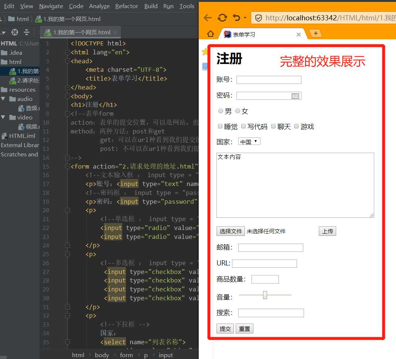Fold the html tag at line 2
The width and height of the screenshot is (396, 359).
click(68, 53)
